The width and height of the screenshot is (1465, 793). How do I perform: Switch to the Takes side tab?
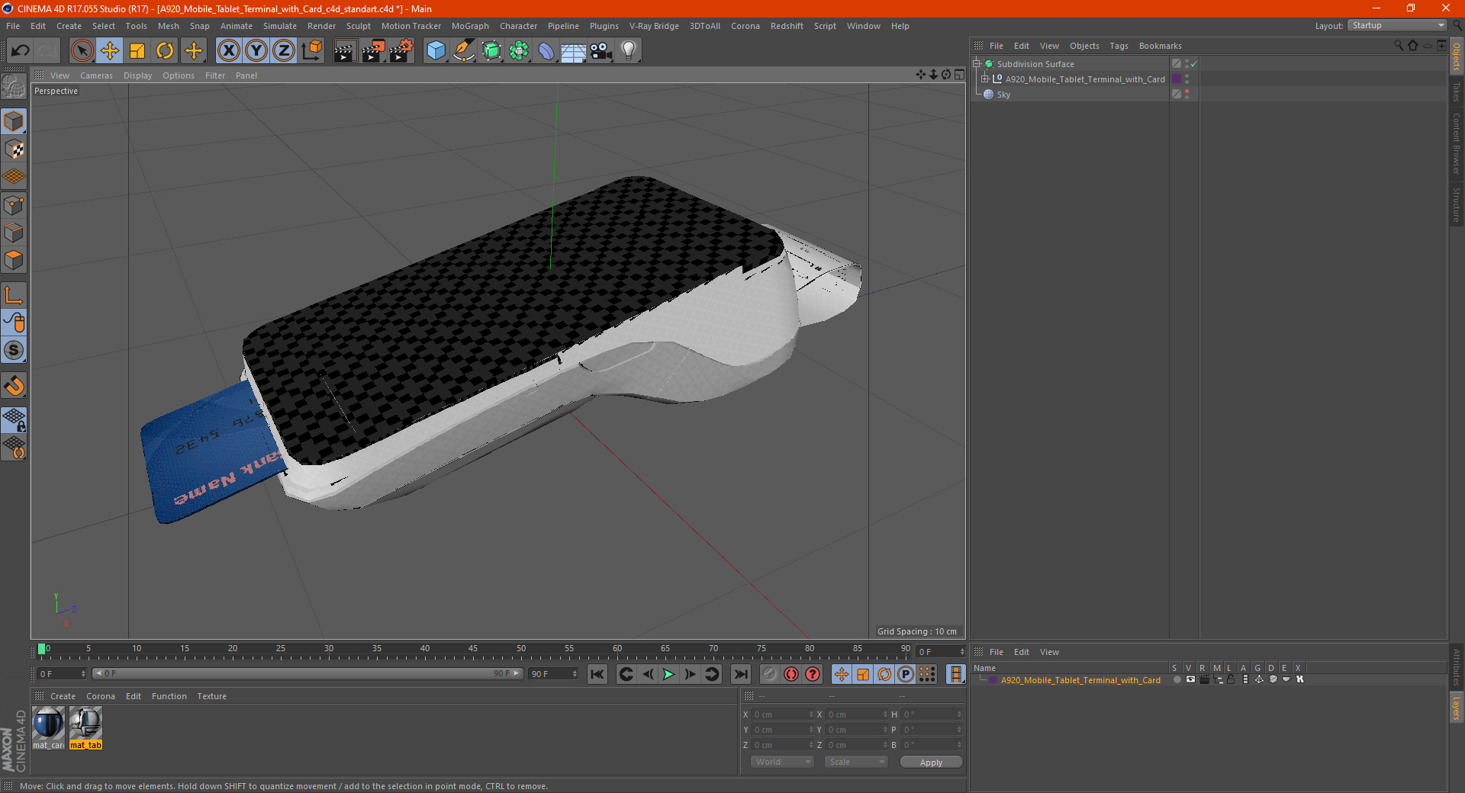(1457, 91)
